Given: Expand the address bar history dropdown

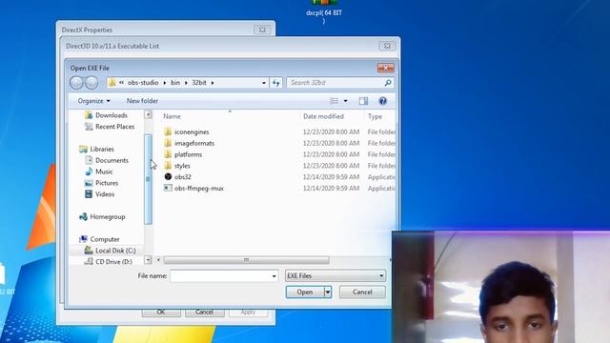Looking at the screenshot, I should [x=264, y=83].
